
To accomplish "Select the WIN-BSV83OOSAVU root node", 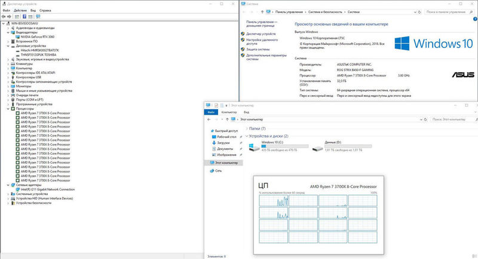I will pos(24,23).
